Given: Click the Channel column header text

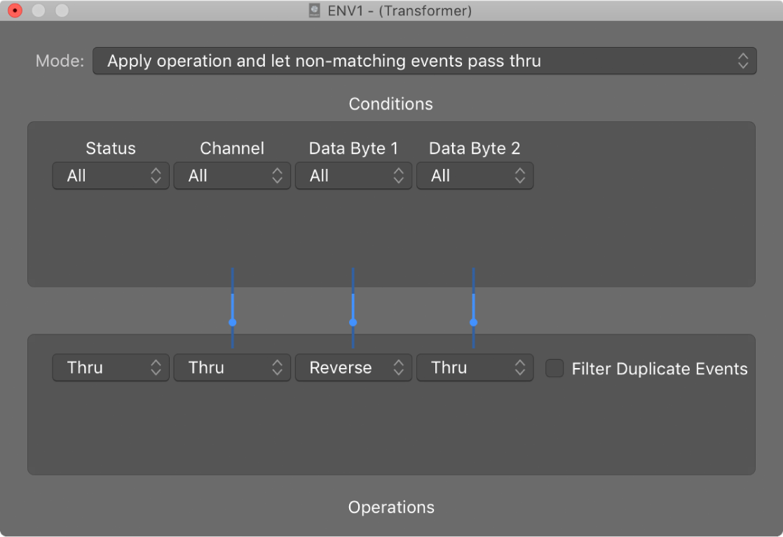Looking at the screenshot, I should pyautogui.click(x=232, y=149).
